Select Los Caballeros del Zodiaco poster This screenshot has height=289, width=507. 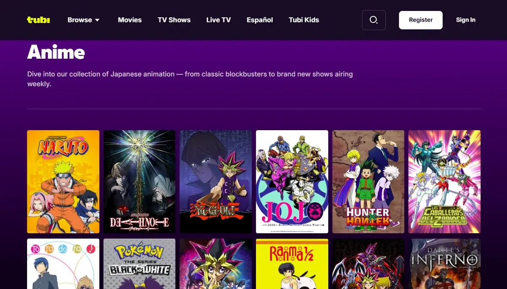[x=444, y=182]
